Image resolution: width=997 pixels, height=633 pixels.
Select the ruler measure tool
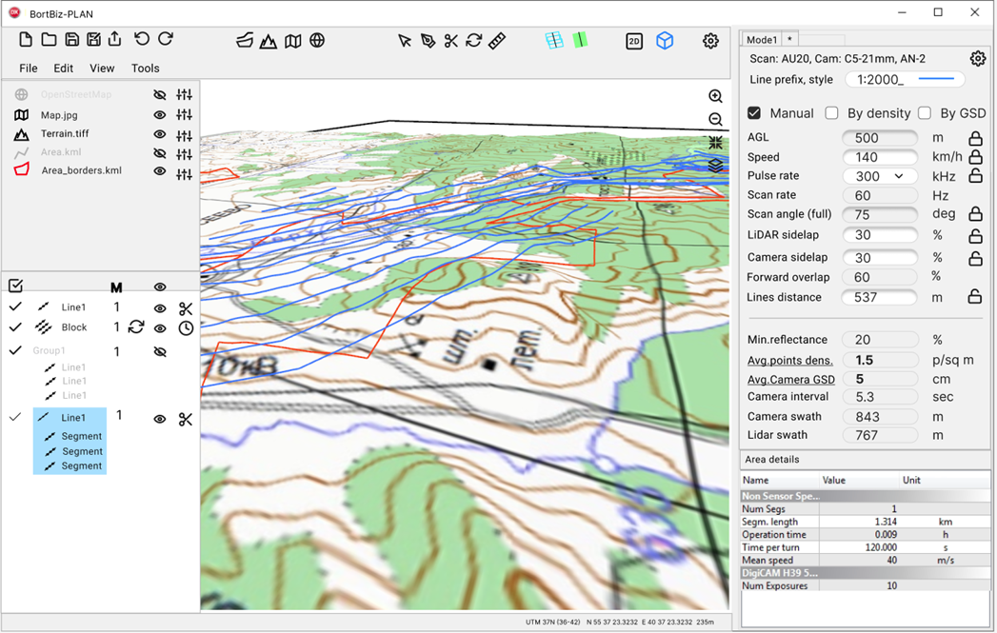[x=497, y=41]
